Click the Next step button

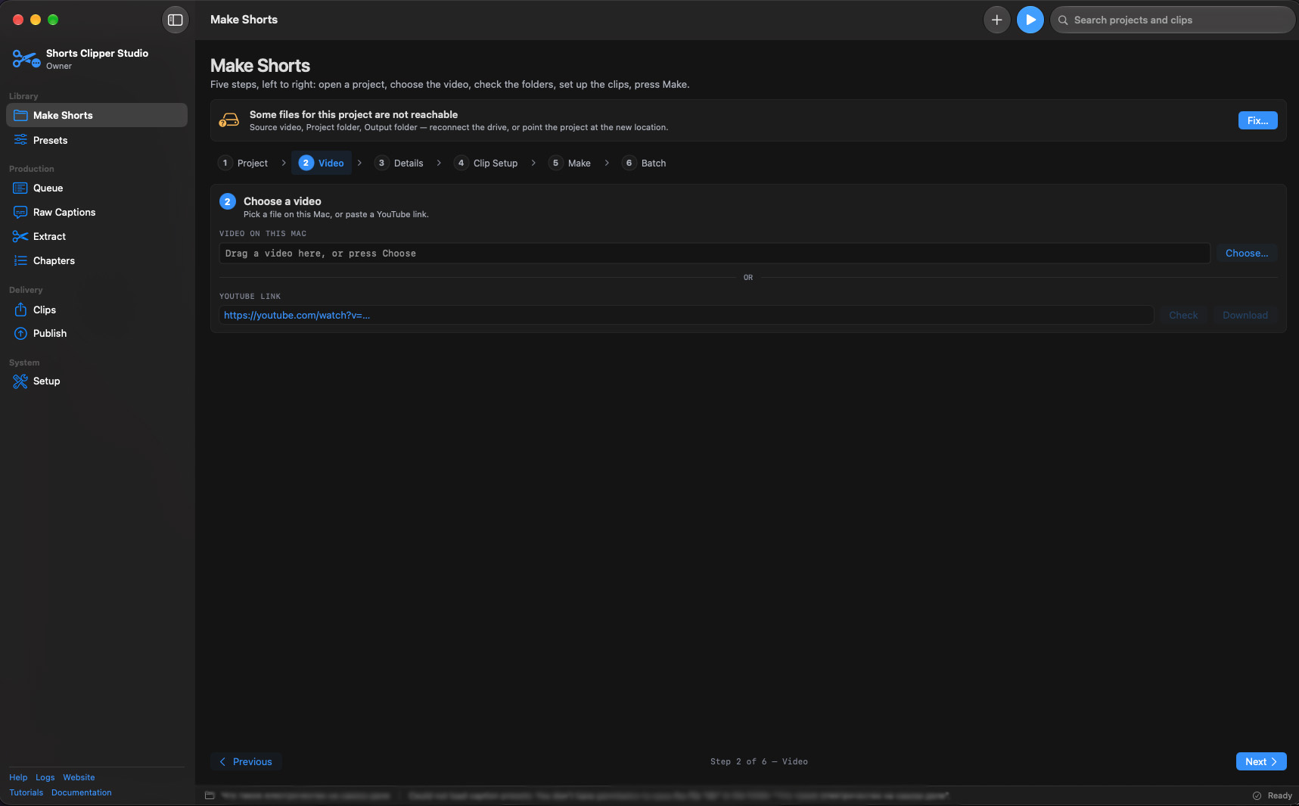(x=1261, y=761)
